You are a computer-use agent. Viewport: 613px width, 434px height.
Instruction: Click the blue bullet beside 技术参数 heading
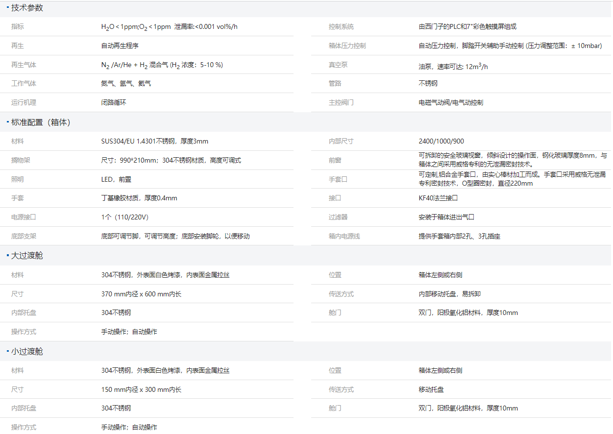coord(7,7)
